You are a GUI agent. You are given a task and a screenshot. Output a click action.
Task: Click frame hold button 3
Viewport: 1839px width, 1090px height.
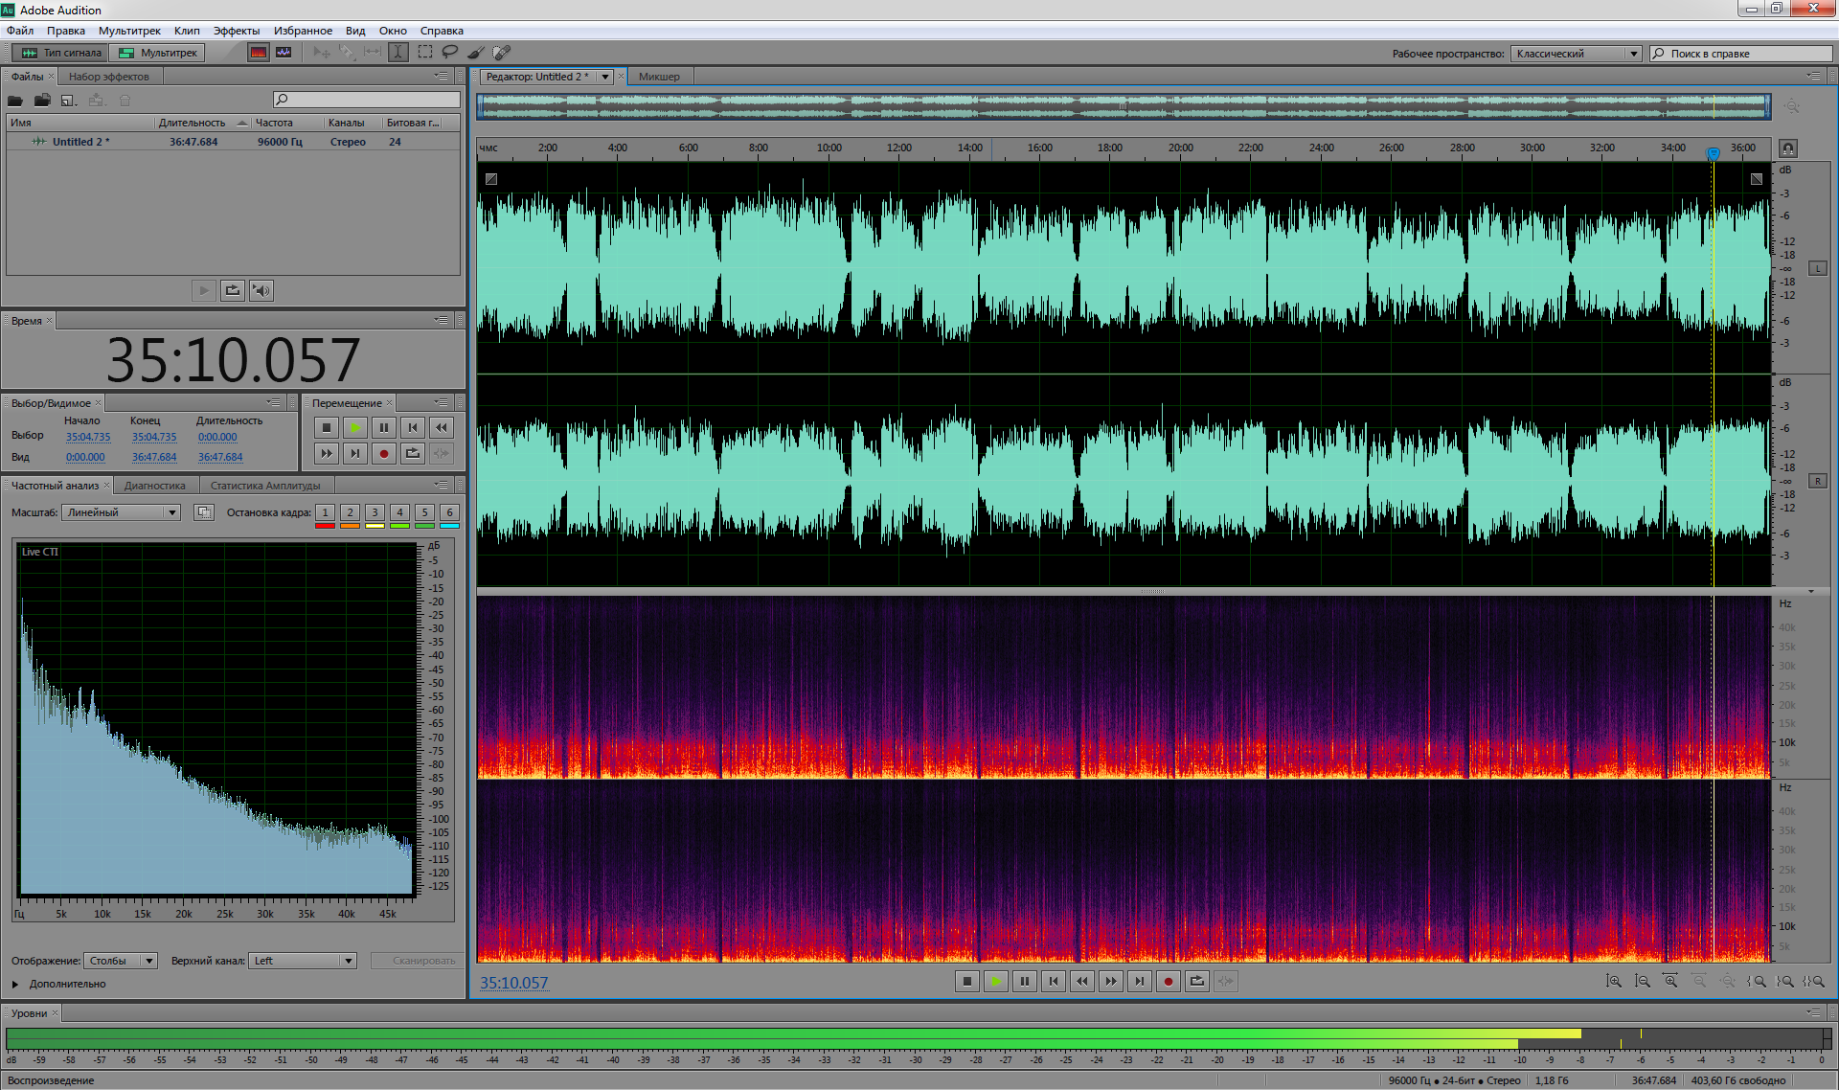click(375, 512)
